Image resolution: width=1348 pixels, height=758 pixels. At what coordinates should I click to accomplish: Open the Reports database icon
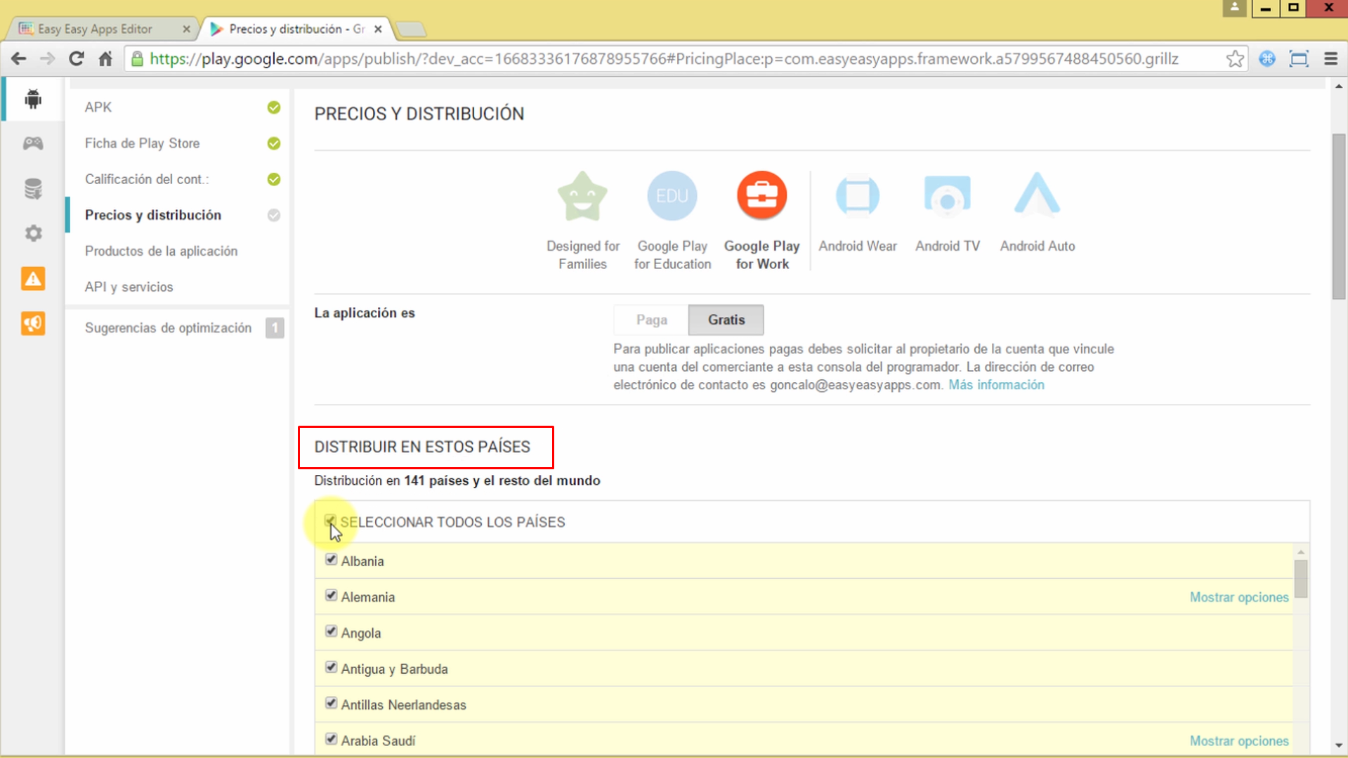click(x=32, y=188)
